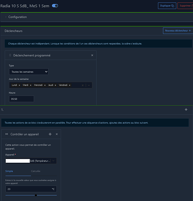Toggle the Radia 10 S SdB scene switch
This screenshot has height=201, width=193.
click(55, 6)
